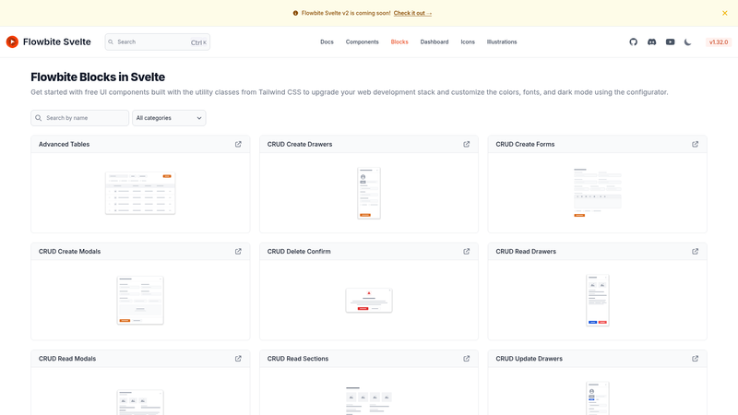738x415 pixels.
Task: Open the Illustrations menu item
Action: [502, 41]
